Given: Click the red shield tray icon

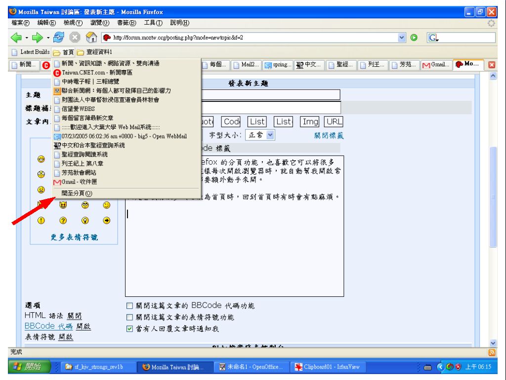Looking at the screenshot, I should [x=458, y=367].
